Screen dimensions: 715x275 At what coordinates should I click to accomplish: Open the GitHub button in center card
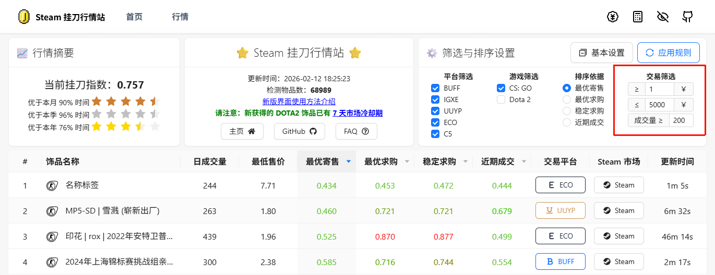(300, 131)
